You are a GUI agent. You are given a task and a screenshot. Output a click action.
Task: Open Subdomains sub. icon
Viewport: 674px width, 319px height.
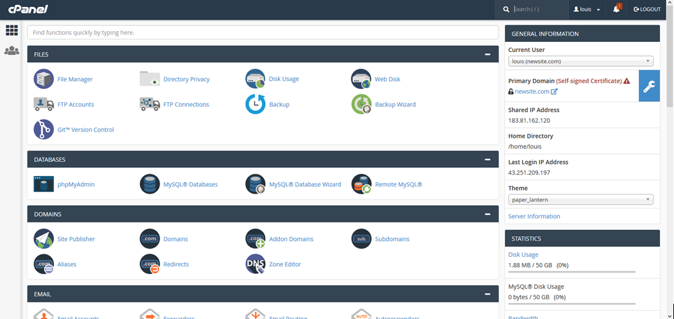(x=361, y=239)
